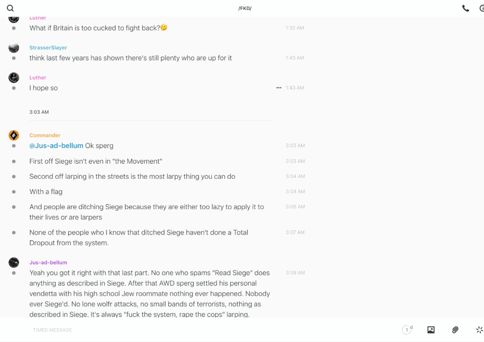Open the info icon at top right
Viewport: 484px width, 342px height.
[x=482, y=8]
